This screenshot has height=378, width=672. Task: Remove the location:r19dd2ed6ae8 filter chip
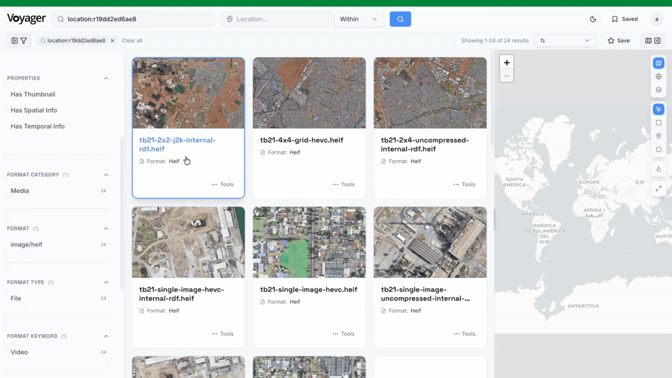(112, 41)
